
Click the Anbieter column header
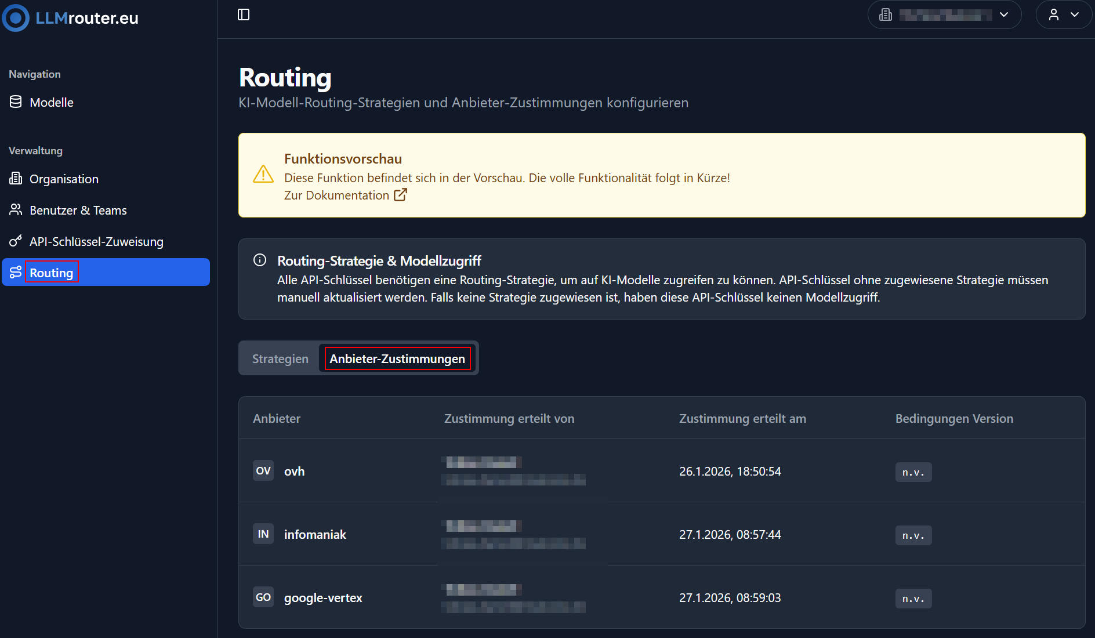tap(277, 419)
